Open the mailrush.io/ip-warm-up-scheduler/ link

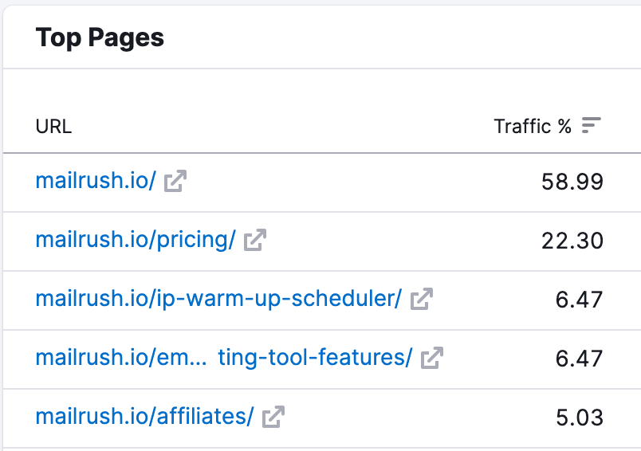[x=218, y=299]
